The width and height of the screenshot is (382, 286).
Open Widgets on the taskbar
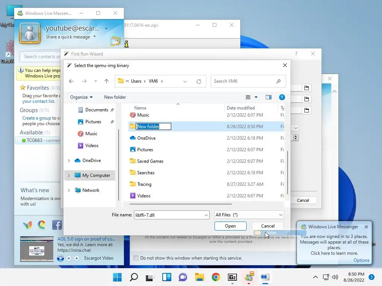click(167, 277)
